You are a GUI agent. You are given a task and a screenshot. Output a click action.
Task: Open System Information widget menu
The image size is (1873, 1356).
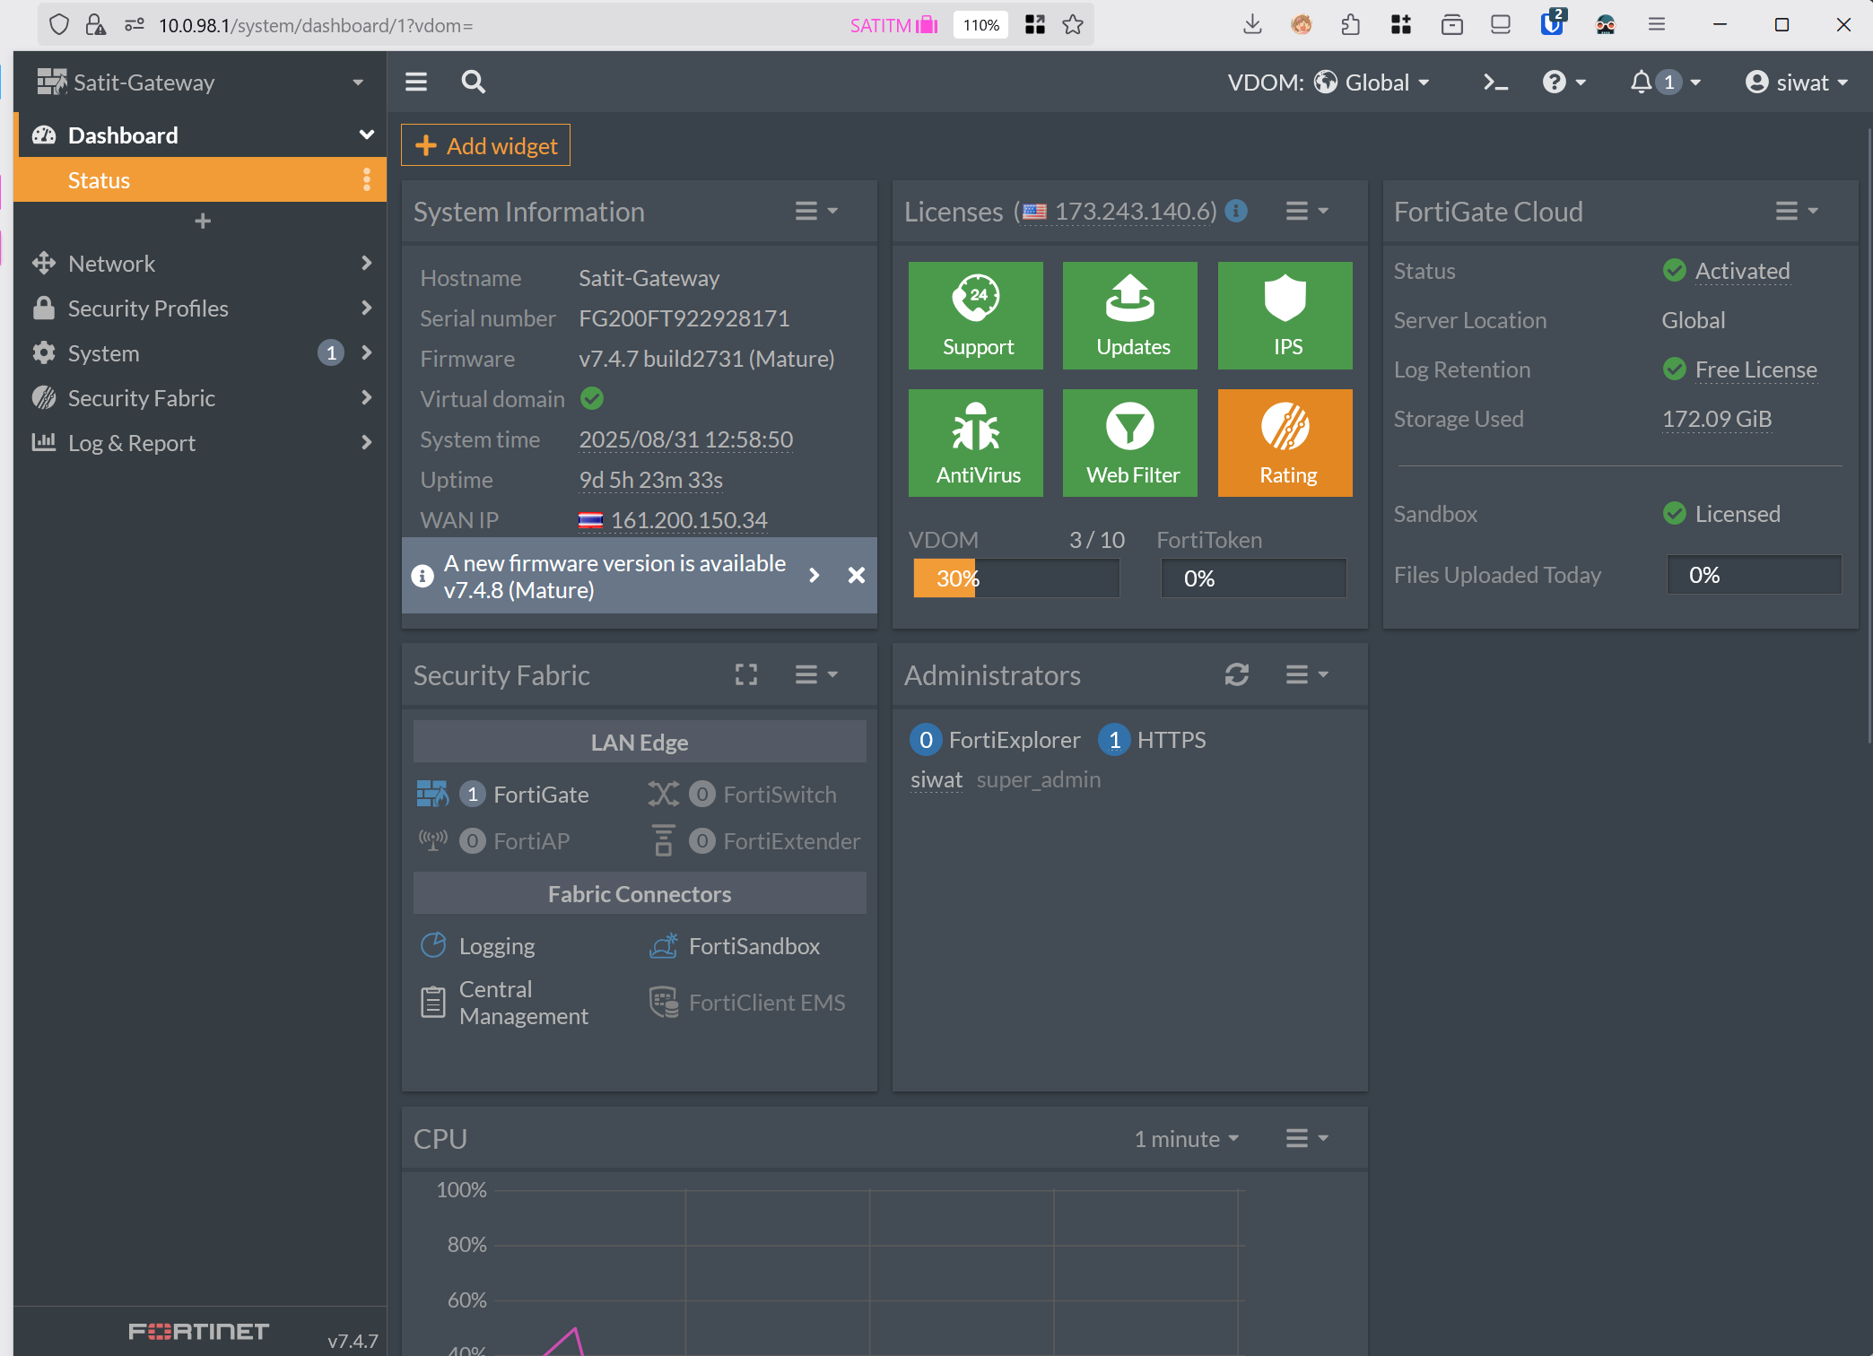pos(816,212)
